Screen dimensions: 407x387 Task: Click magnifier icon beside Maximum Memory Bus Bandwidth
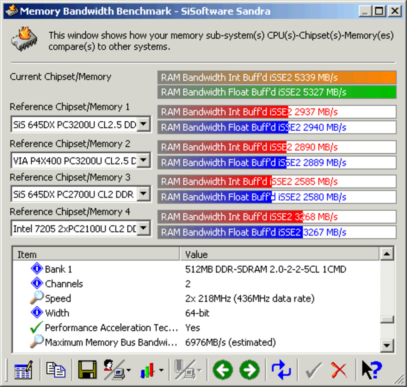click(37, 341)
